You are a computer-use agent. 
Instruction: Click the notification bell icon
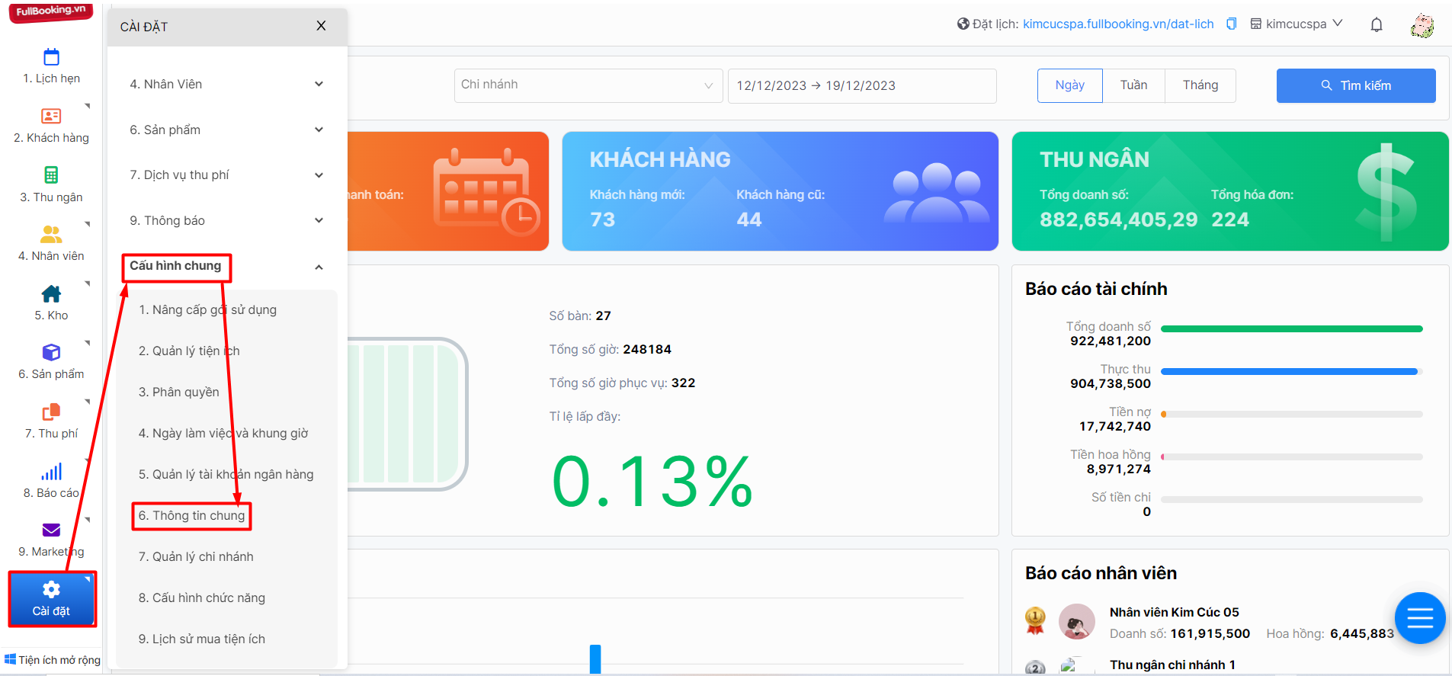(x=1377, y=24)
